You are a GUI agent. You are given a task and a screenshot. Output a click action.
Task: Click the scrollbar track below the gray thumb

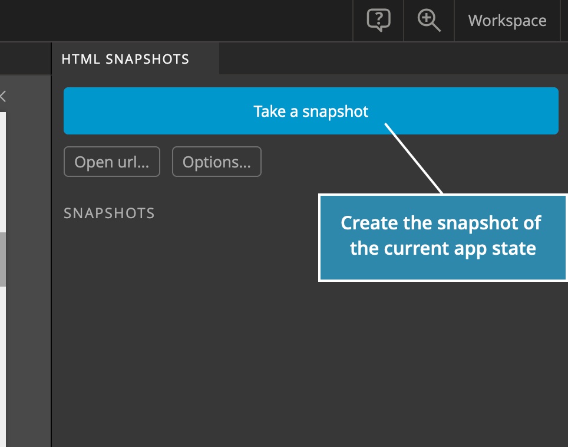click(x=2, y=367)
